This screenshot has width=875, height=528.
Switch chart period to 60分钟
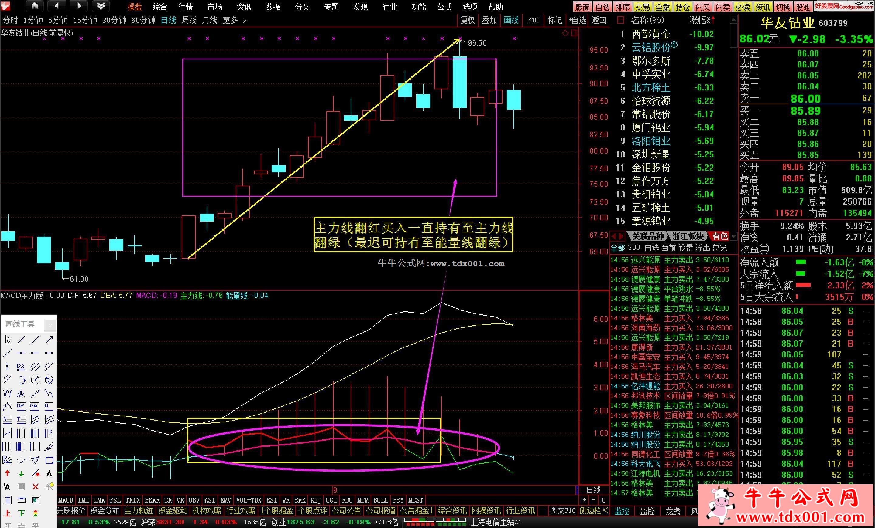pyautogui.click(x=143, y=20)
